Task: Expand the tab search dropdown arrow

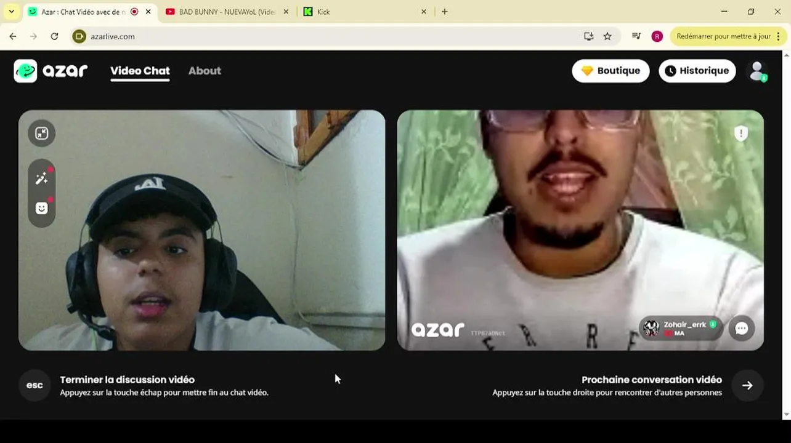Action: click(11, 12)
